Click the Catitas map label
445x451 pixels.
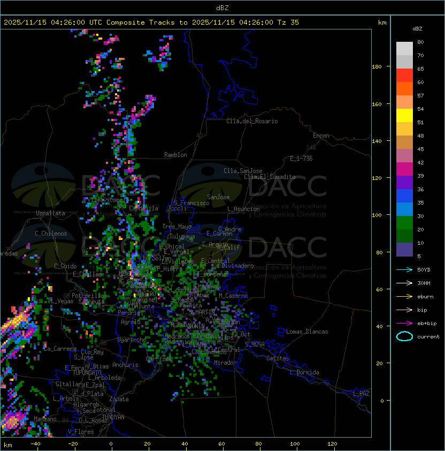[x=278, y=358]
